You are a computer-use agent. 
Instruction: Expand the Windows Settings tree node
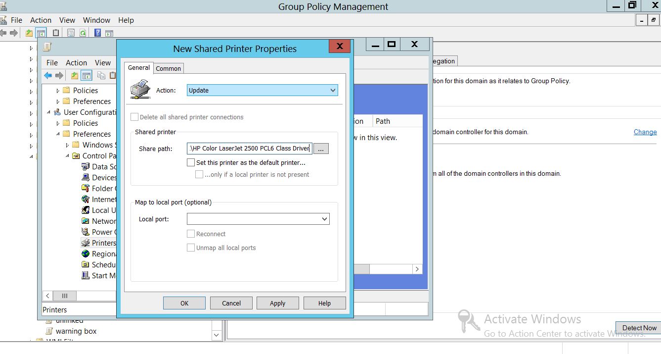pos(67,145)
